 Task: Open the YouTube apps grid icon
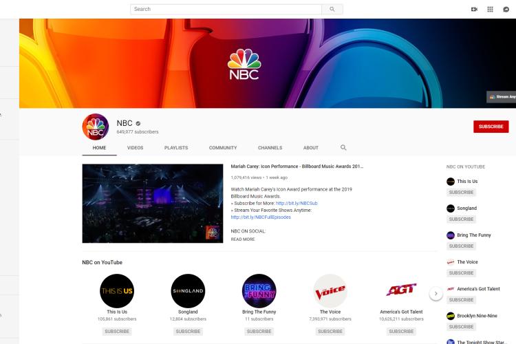[490, 9]
